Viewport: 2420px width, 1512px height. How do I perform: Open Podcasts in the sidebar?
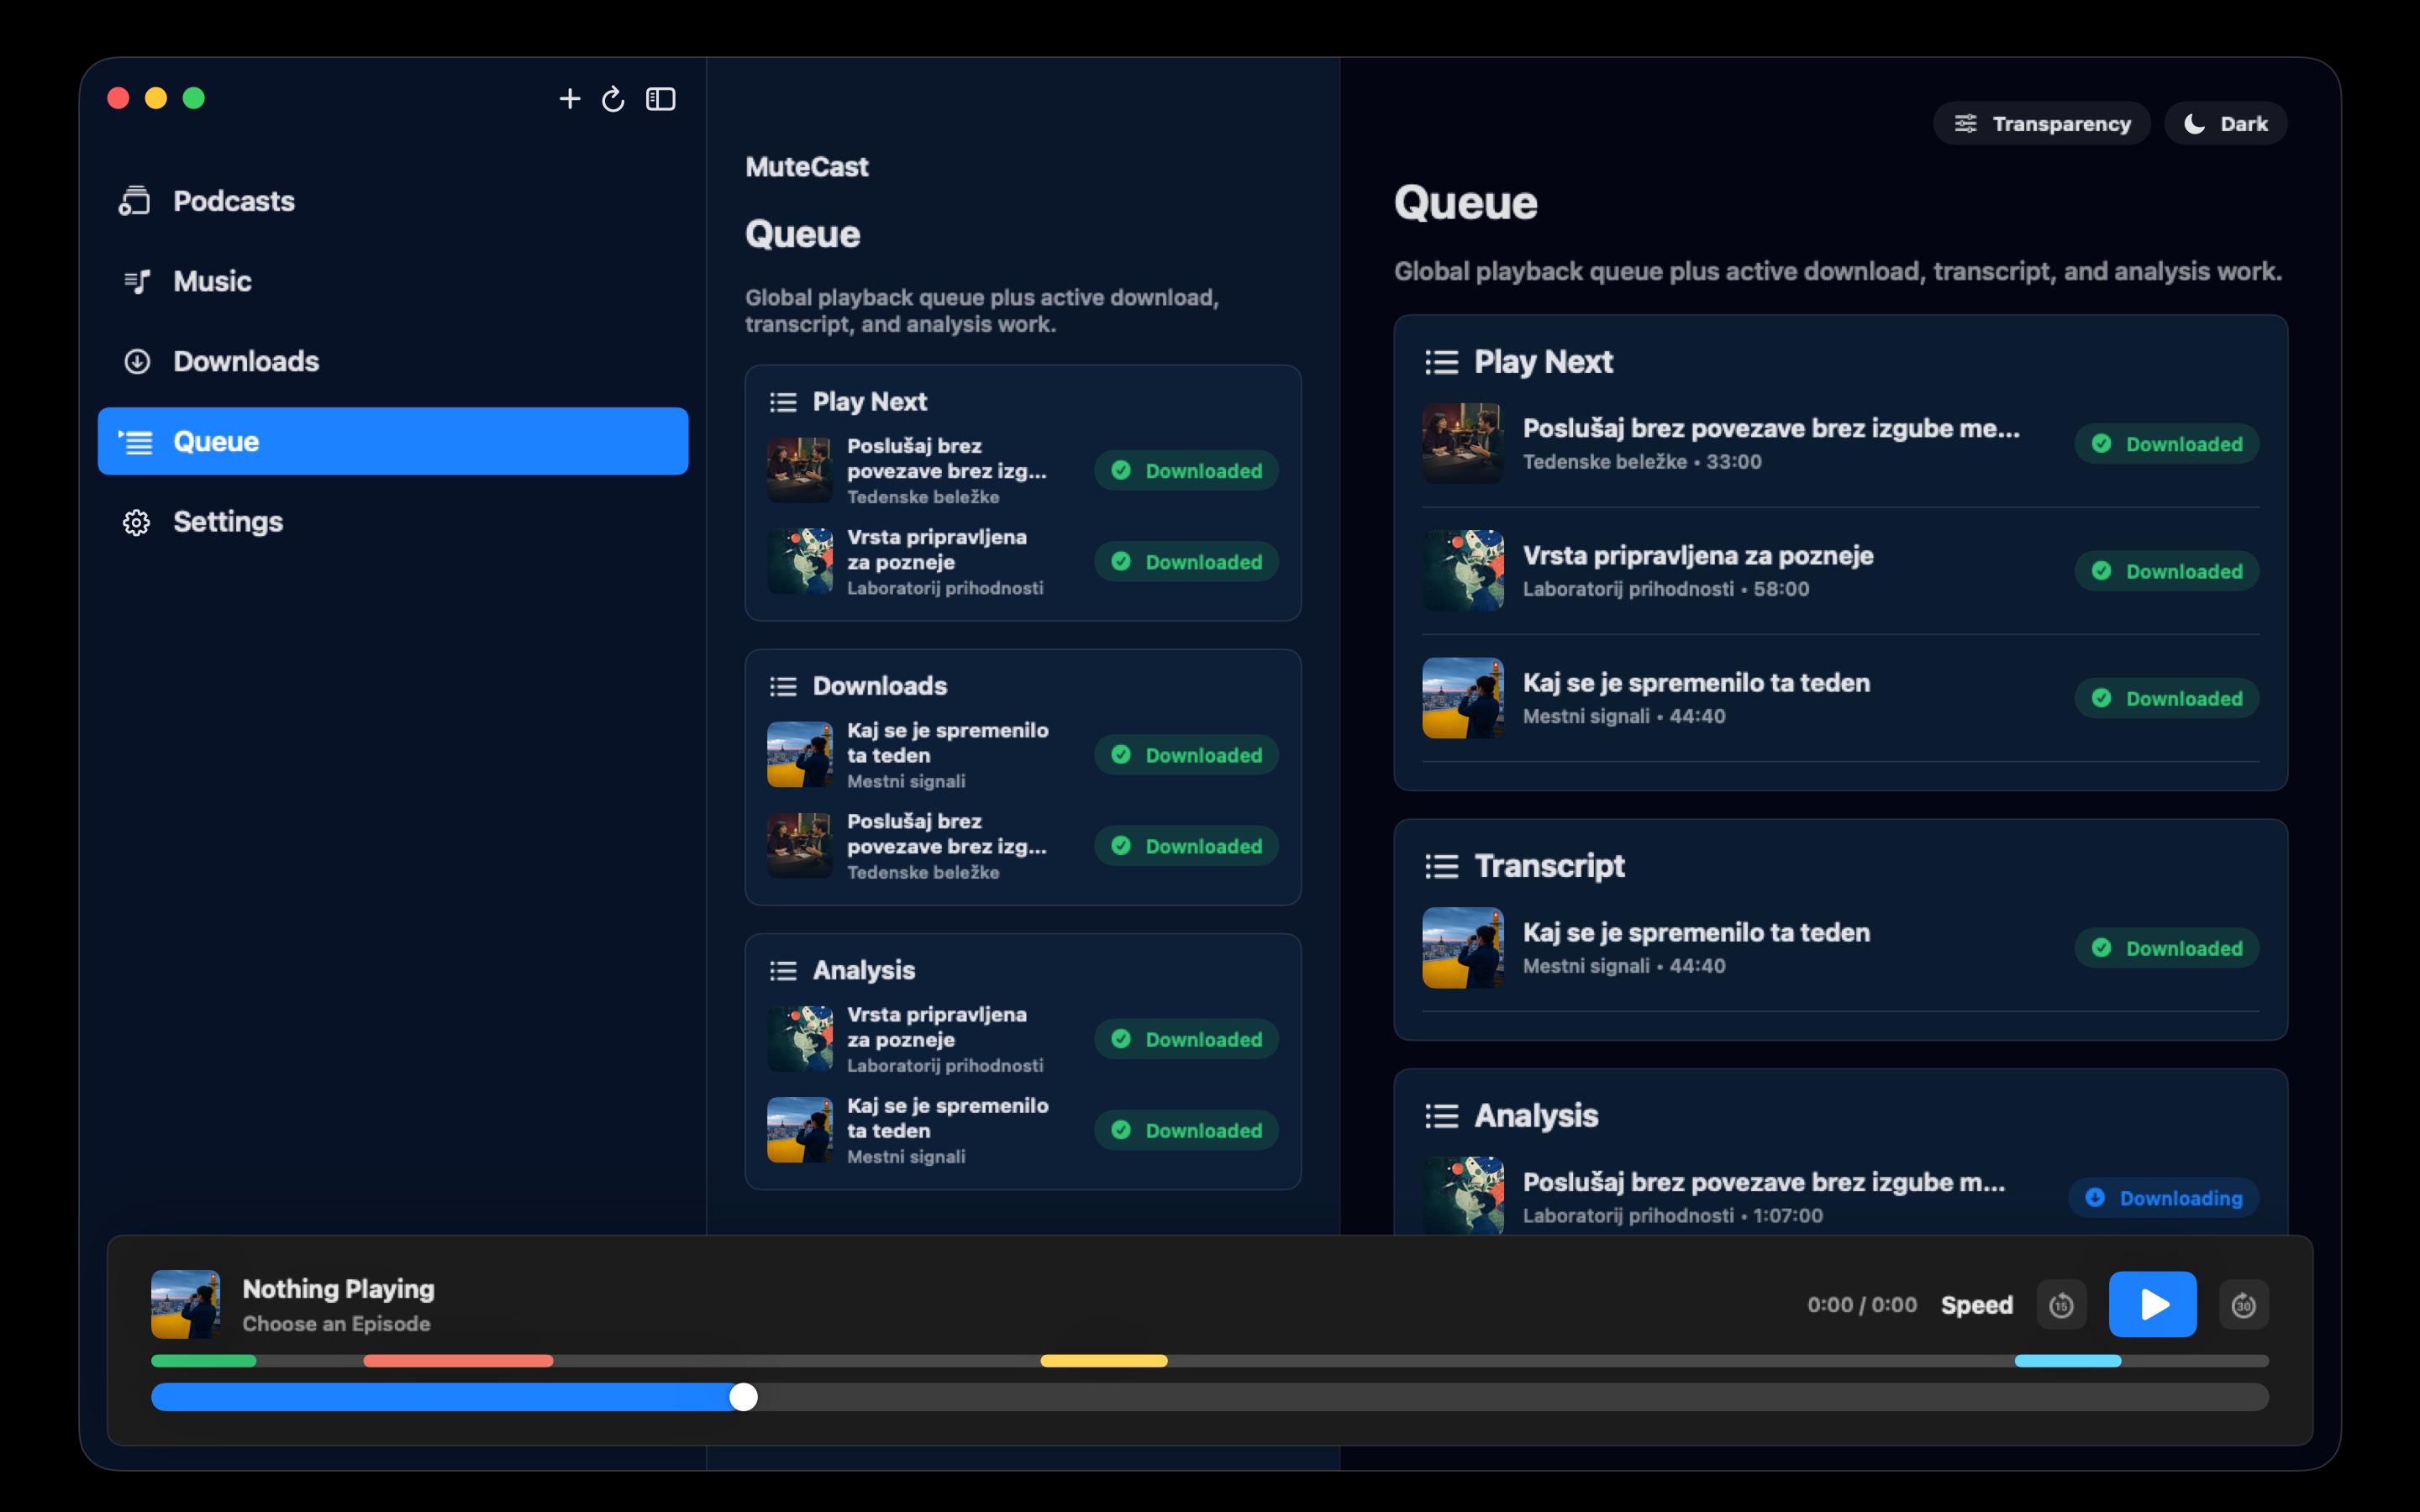393,201
